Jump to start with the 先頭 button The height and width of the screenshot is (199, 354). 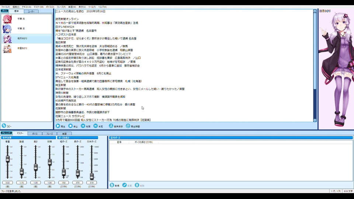coord(86,126)
